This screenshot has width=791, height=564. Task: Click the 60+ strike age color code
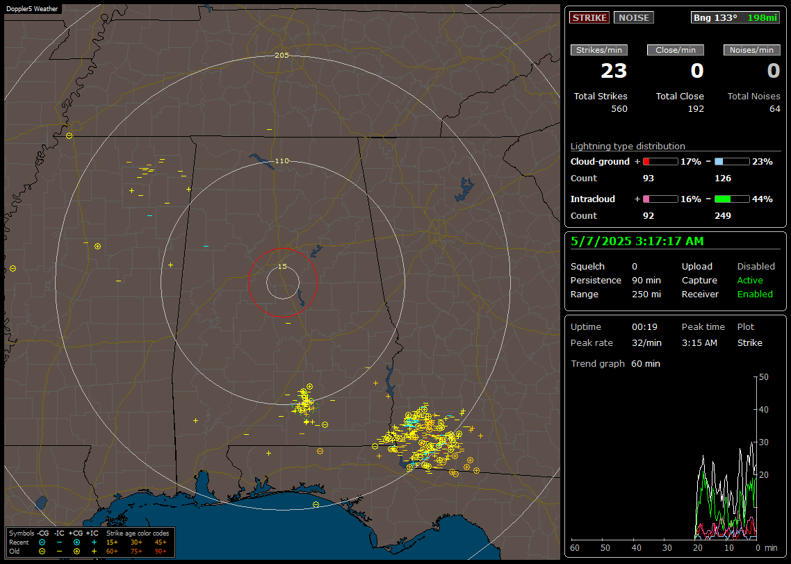(112, 551)
